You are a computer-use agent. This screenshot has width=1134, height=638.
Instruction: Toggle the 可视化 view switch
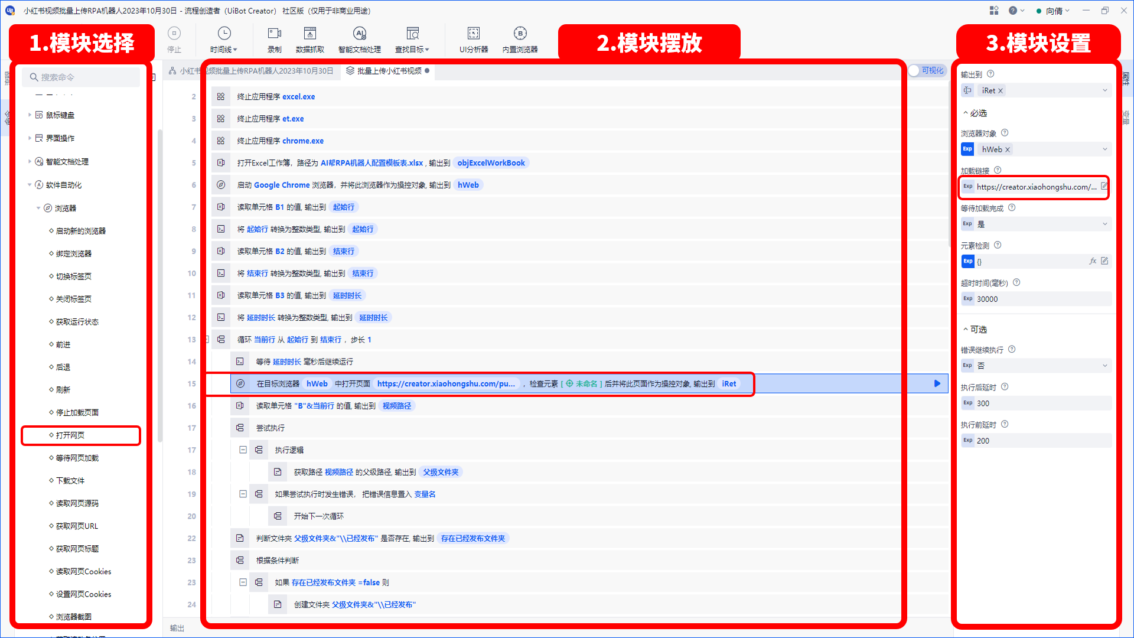pyautogui.click(x=927, y=71)
